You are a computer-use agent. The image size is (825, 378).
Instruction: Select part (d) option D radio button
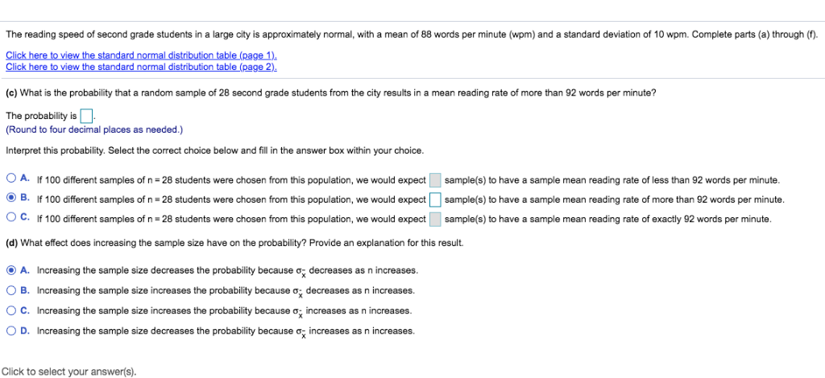[11, 331]
